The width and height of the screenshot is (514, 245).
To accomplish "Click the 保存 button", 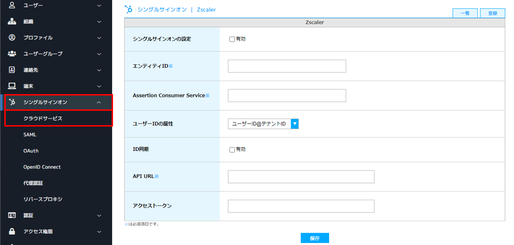I will tap(315, 238).
